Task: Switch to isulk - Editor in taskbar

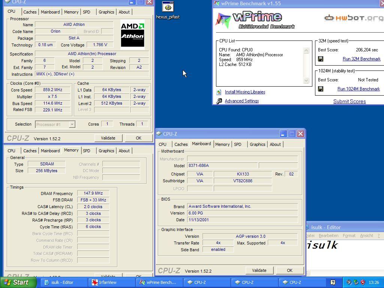Action: 63,282
